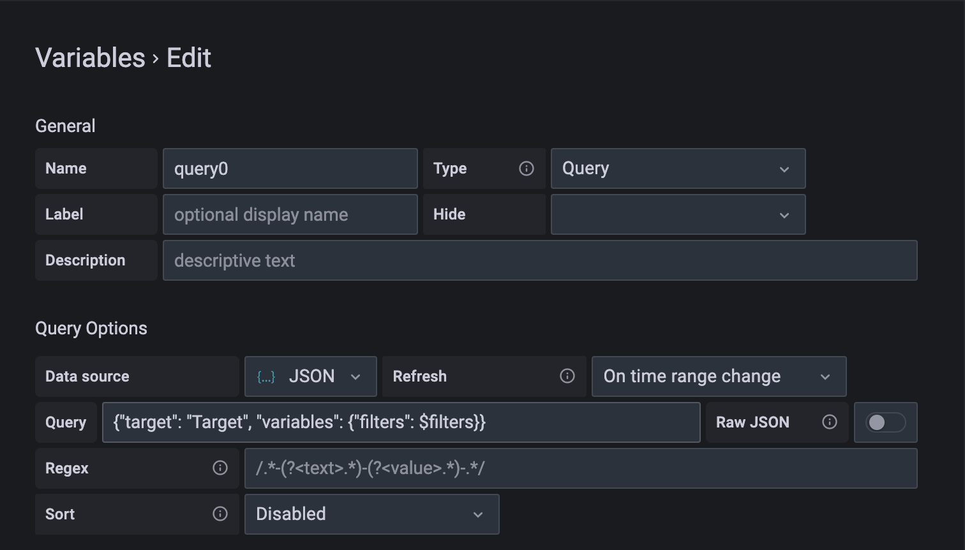This screenshot has width=965, height=550.
Task: Open the Type dropdown showing Query
Action: tap(678, 168)
